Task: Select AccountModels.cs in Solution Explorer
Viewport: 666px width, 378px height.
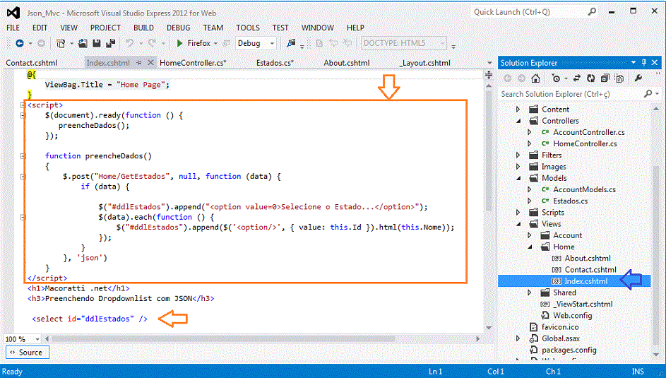Action: (584, 189)
